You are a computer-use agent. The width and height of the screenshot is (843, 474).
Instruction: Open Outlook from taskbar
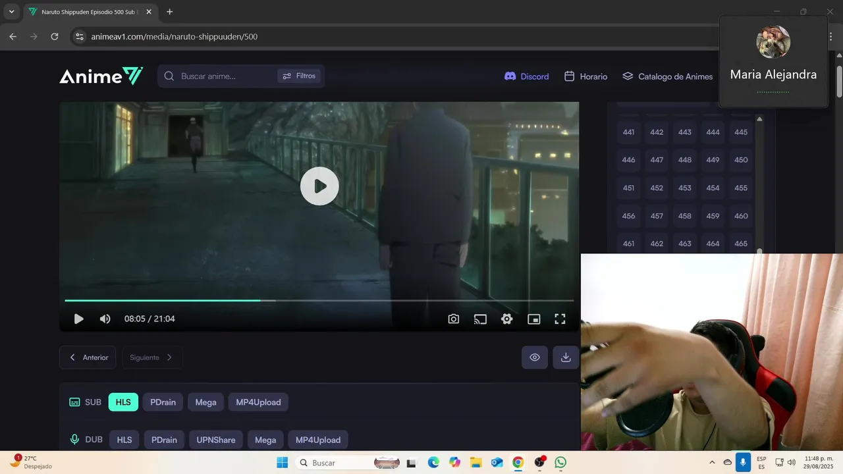(x=497, y=463)
